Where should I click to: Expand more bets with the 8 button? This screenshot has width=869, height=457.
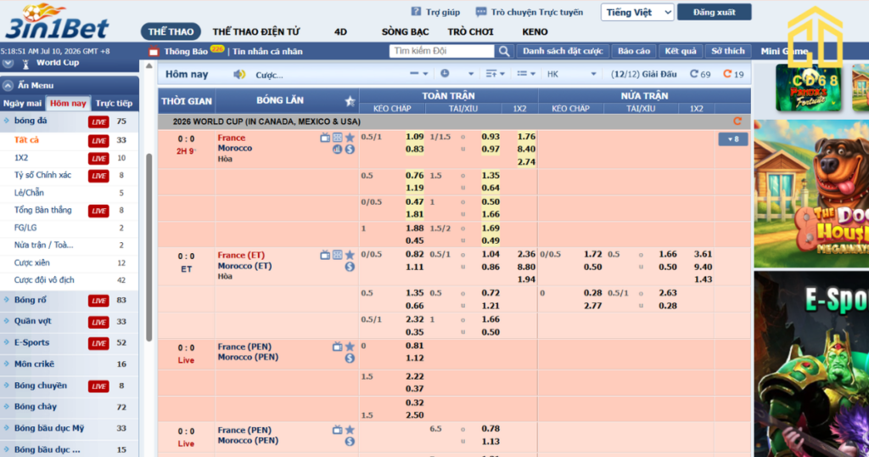pos(732,139)
